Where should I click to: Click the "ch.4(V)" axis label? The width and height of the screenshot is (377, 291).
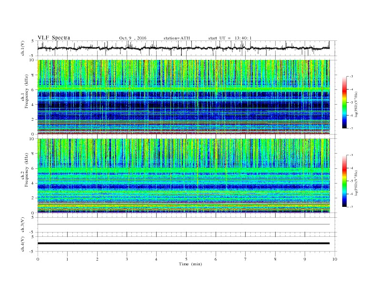pos(23,244)
